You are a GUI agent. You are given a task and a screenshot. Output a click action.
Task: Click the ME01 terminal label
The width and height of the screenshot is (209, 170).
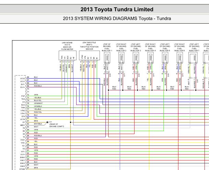[23, 125]
